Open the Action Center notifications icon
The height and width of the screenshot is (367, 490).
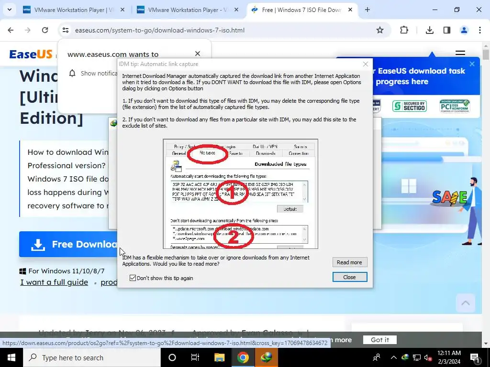point(475,357)
